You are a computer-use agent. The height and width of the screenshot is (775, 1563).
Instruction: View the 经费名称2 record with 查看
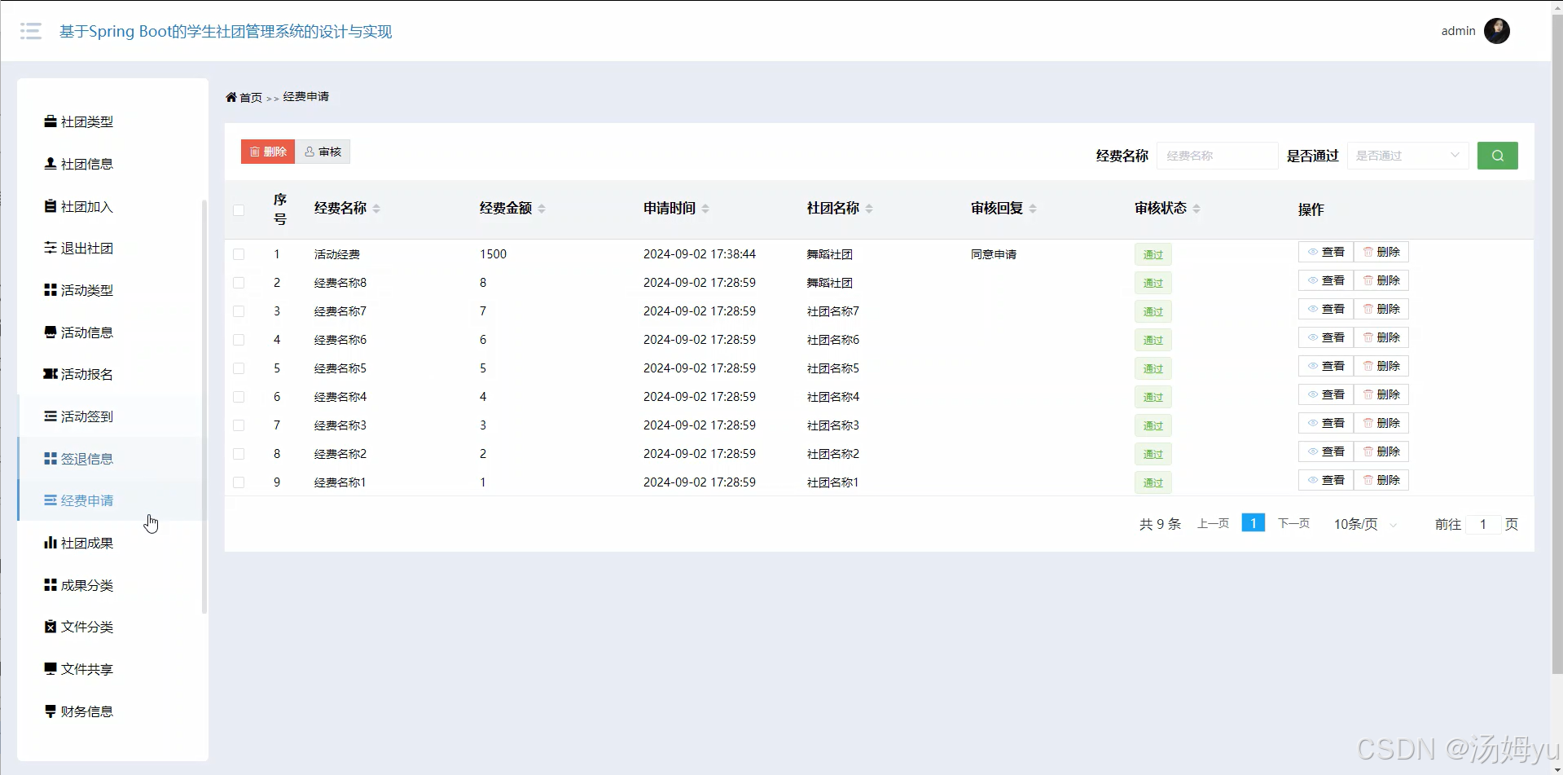pos(1326,451)
